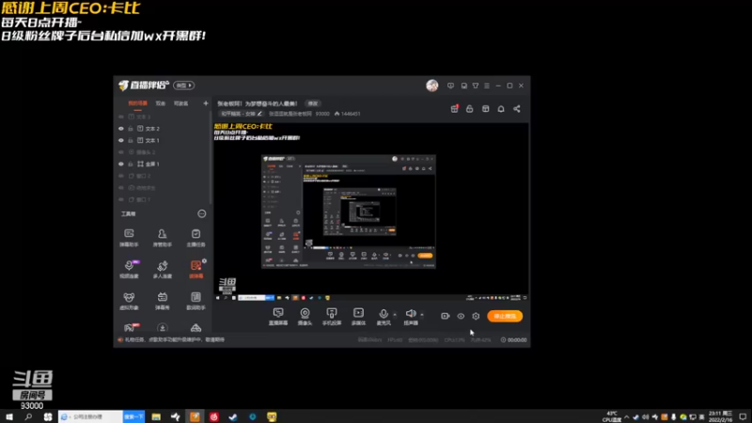Open the 房管助手 tool
Viewport: 752px width, 423px height.
162,238
